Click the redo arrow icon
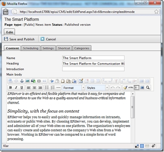The height and width of the screenshot is (152, 164). point(118,88)
